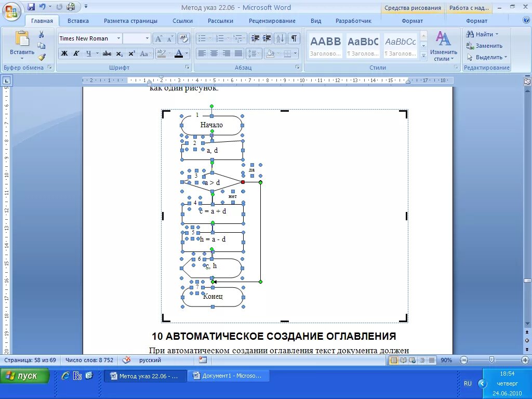The width and height of the screenshot is (532, 399).
Task: Switch to Документ1 taskbar window
Action: click(x=229, y=376)
